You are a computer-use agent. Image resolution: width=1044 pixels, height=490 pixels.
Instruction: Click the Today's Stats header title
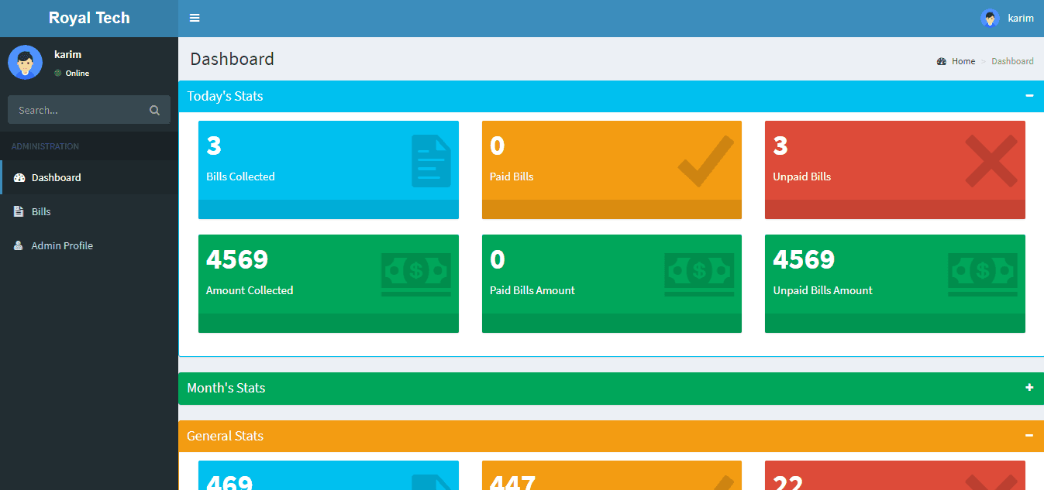coord(225,96)
